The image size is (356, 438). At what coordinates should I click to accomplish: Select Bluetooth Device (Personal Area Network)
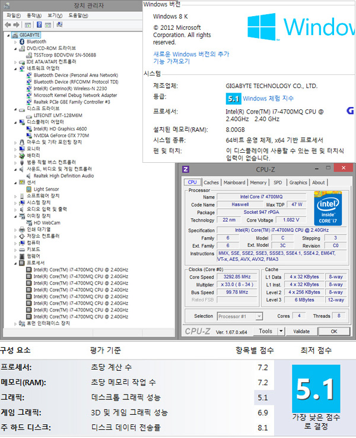point(76,75)
